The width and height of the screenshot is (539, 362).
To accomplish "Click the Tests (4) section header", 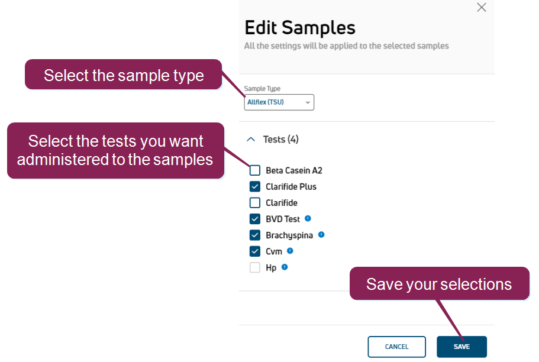I will [280, 140].
